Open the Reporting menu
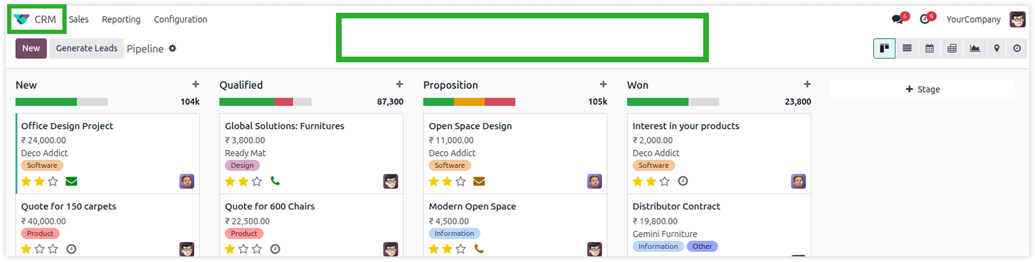1035x262 pixels. click(121, 19)
